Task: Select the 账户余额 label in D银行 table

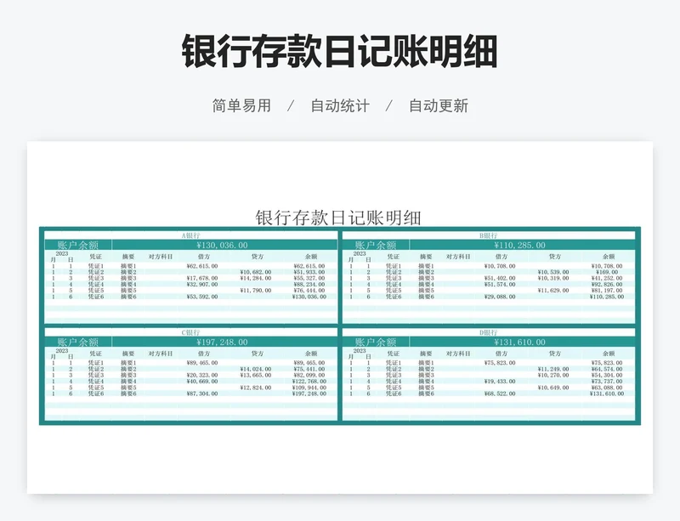Action: pyautogui.click(x=376, y=343)
